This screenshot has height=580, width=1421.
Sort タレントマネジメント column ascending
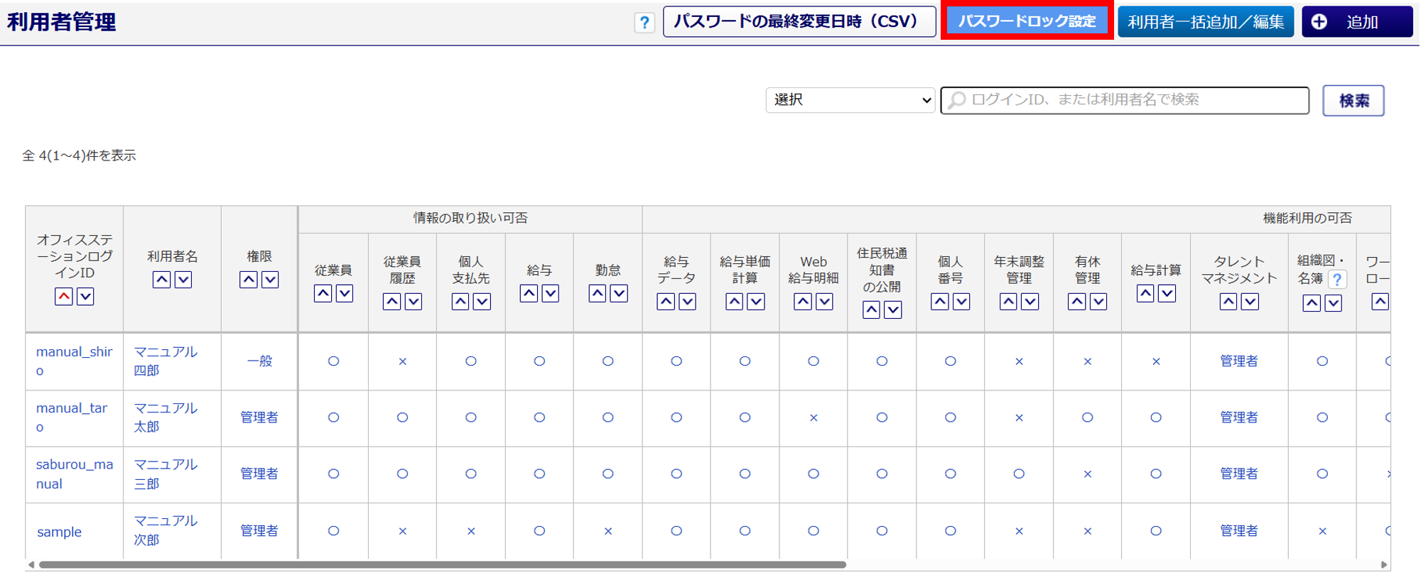pos(1228,302)
